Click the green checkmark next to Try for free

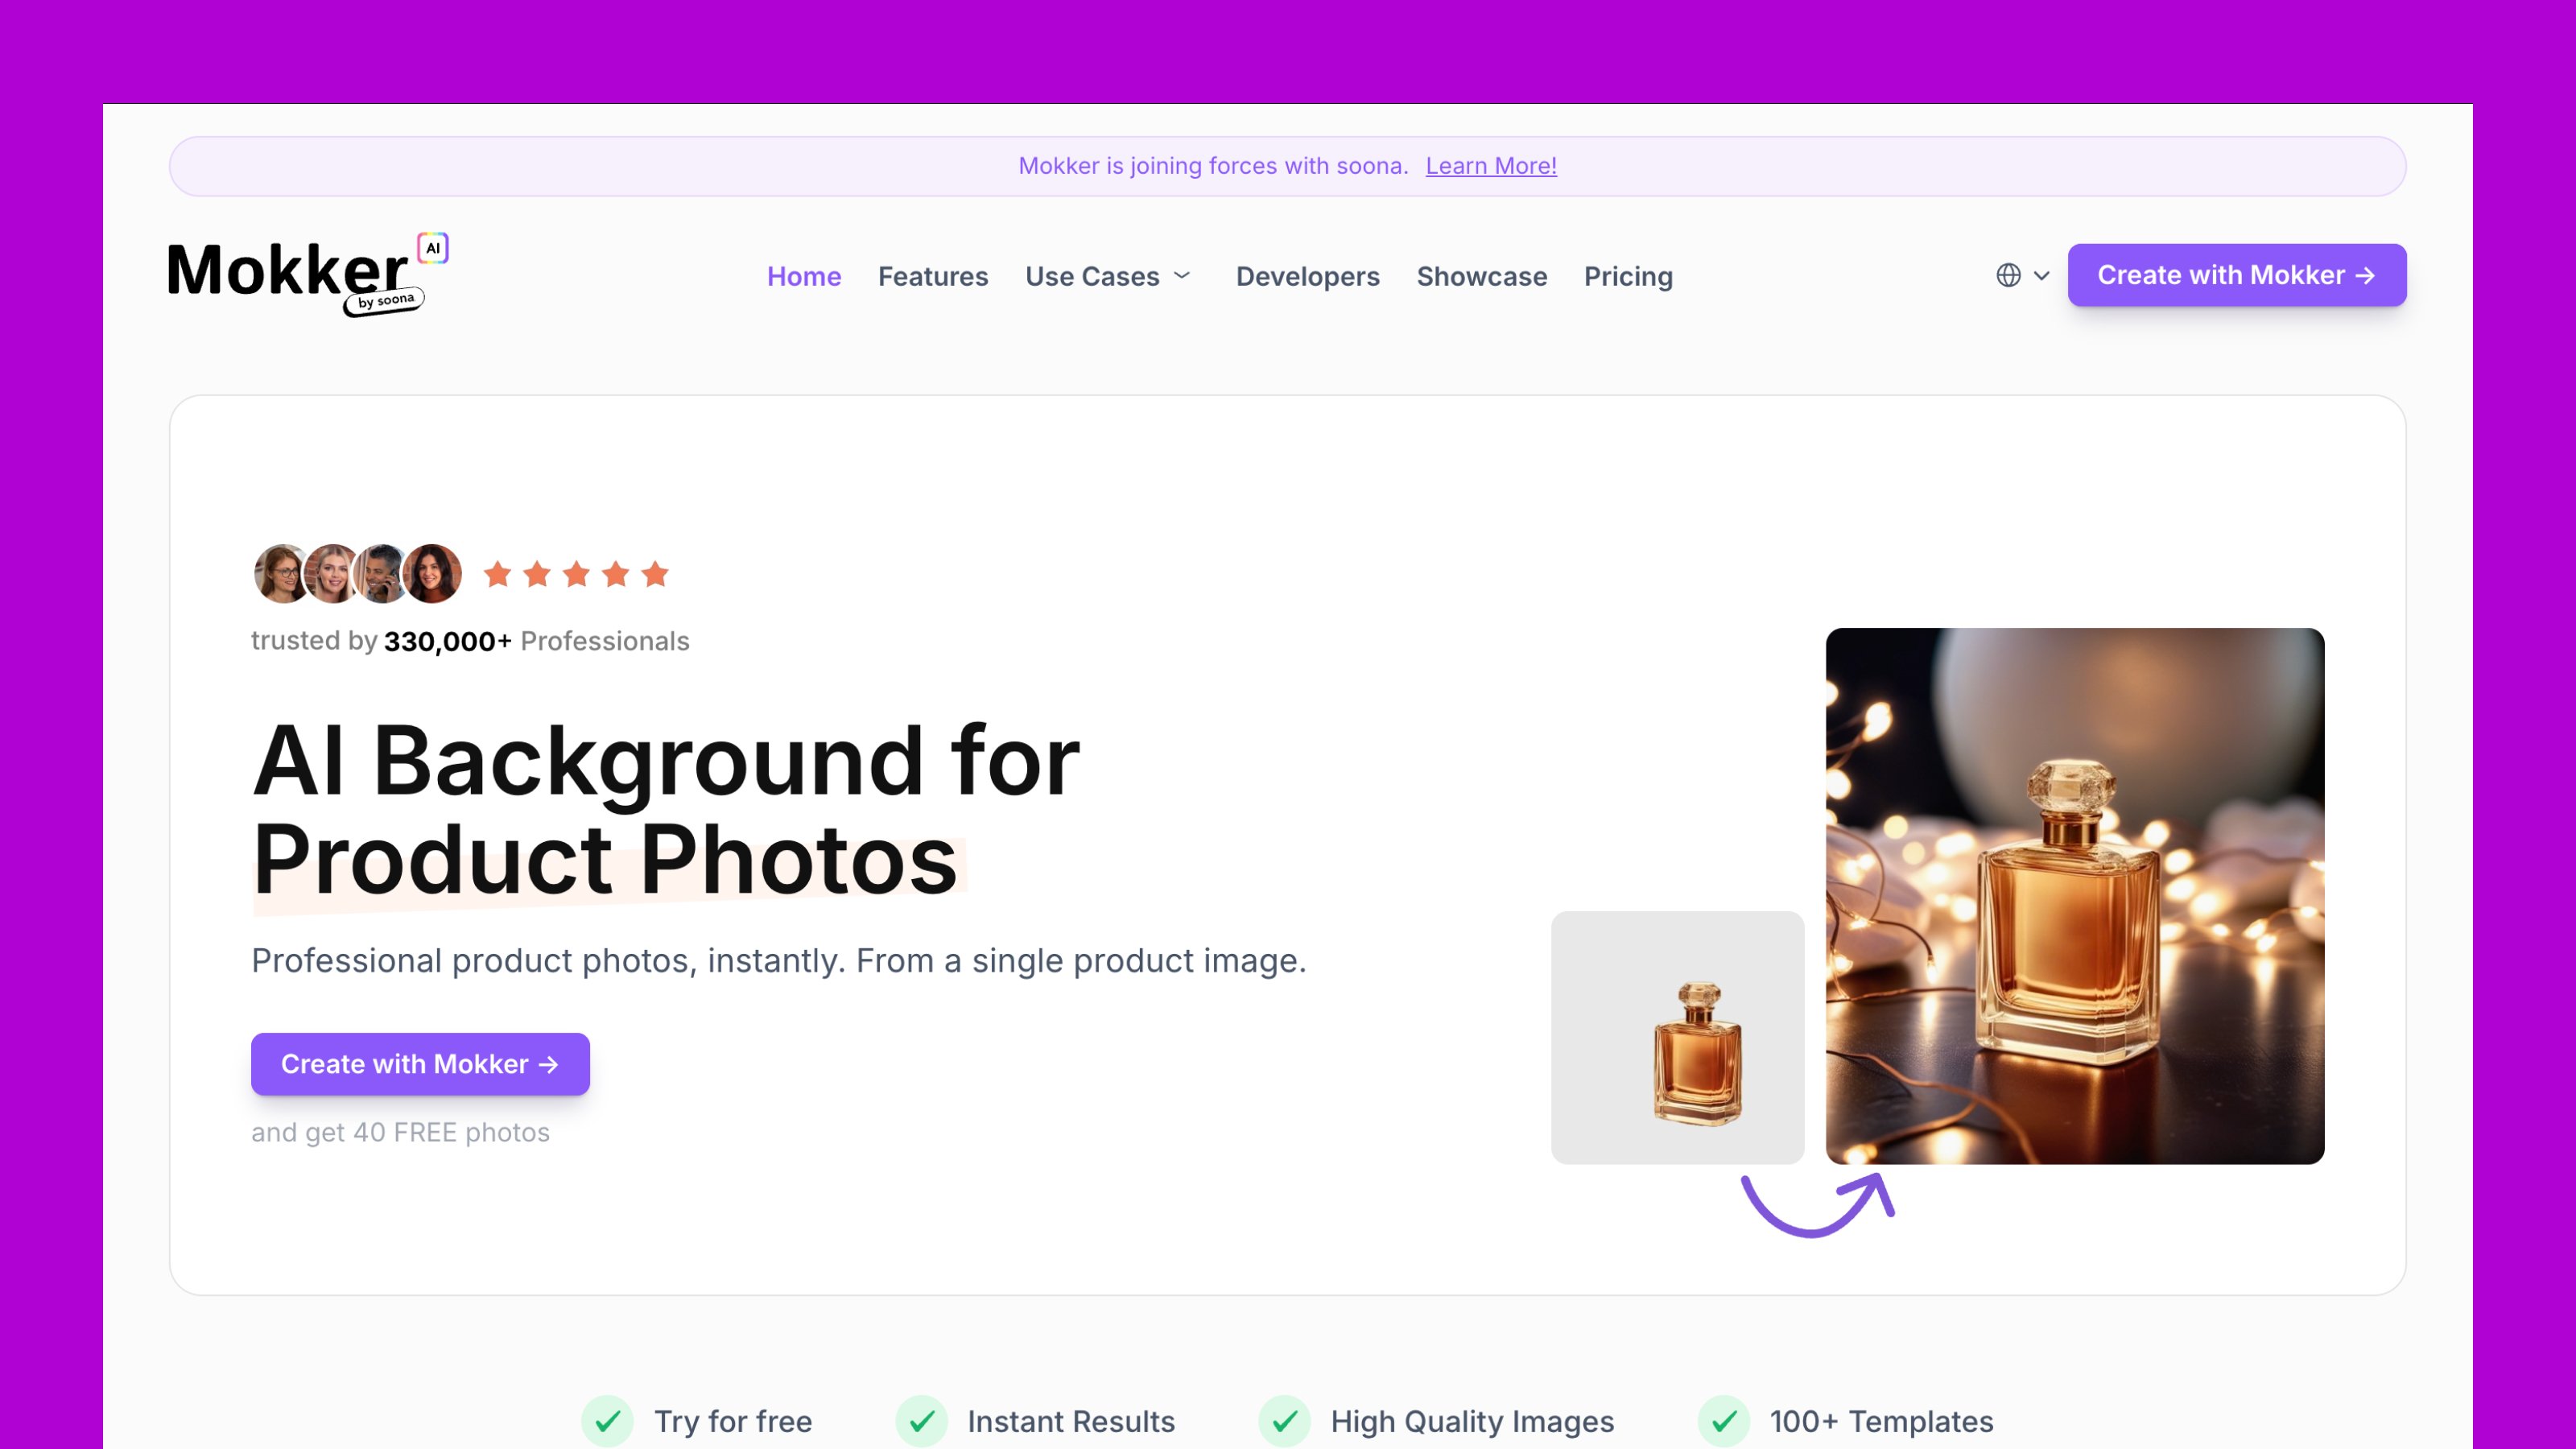tap(608, 1421)
